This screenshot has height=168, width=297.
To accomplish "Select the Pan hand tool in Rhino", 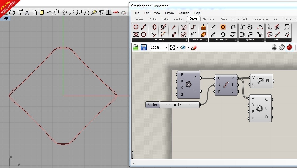I will point(56,12).
